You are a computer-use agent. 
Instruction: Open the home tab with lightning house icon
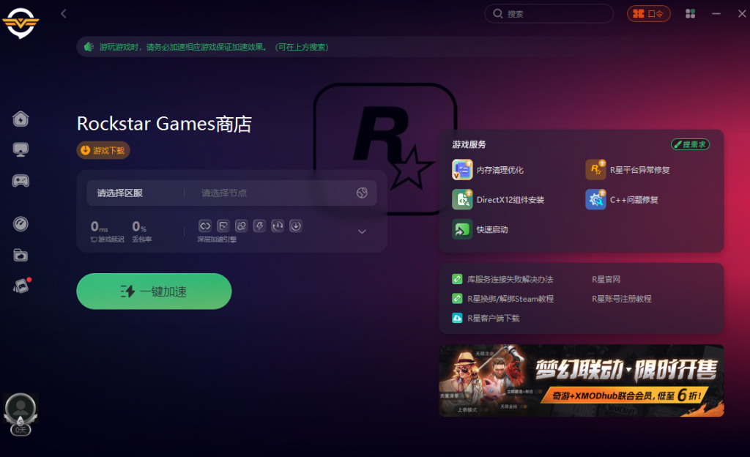[x=21, y=119]
